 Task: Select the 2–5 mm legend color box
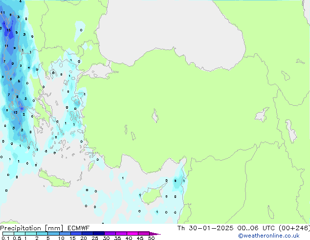42,234
